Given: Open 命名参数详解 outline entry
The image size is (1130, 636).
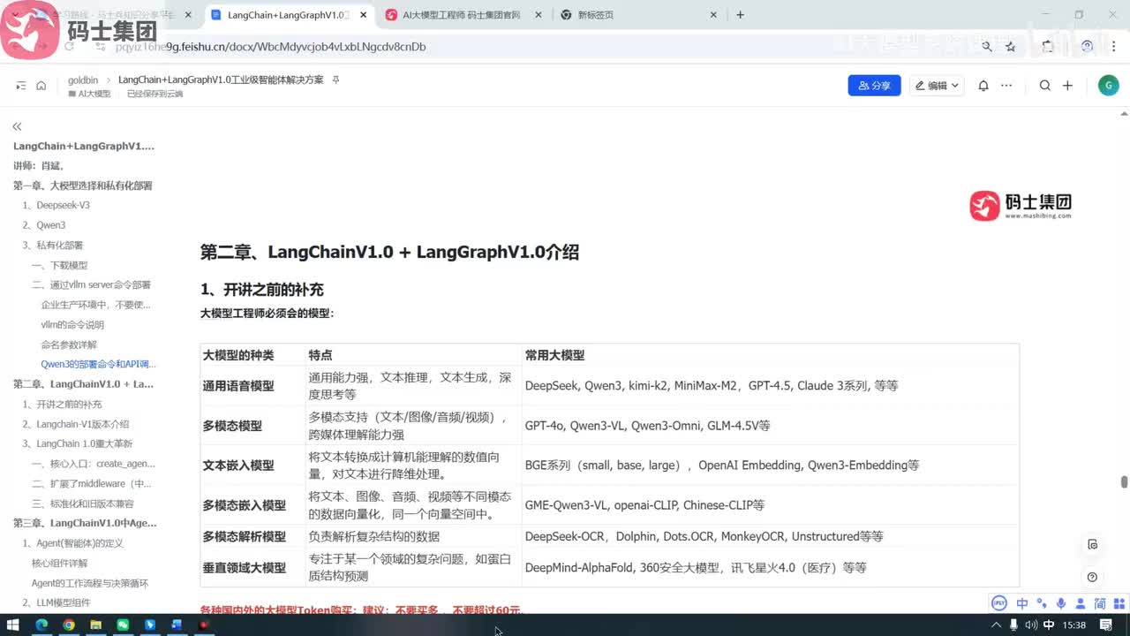Looking at the screenshot, I should [x=69, y=344].
